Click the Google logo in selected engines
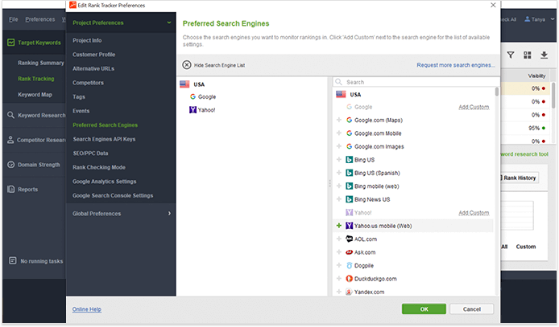 (193, 96)
